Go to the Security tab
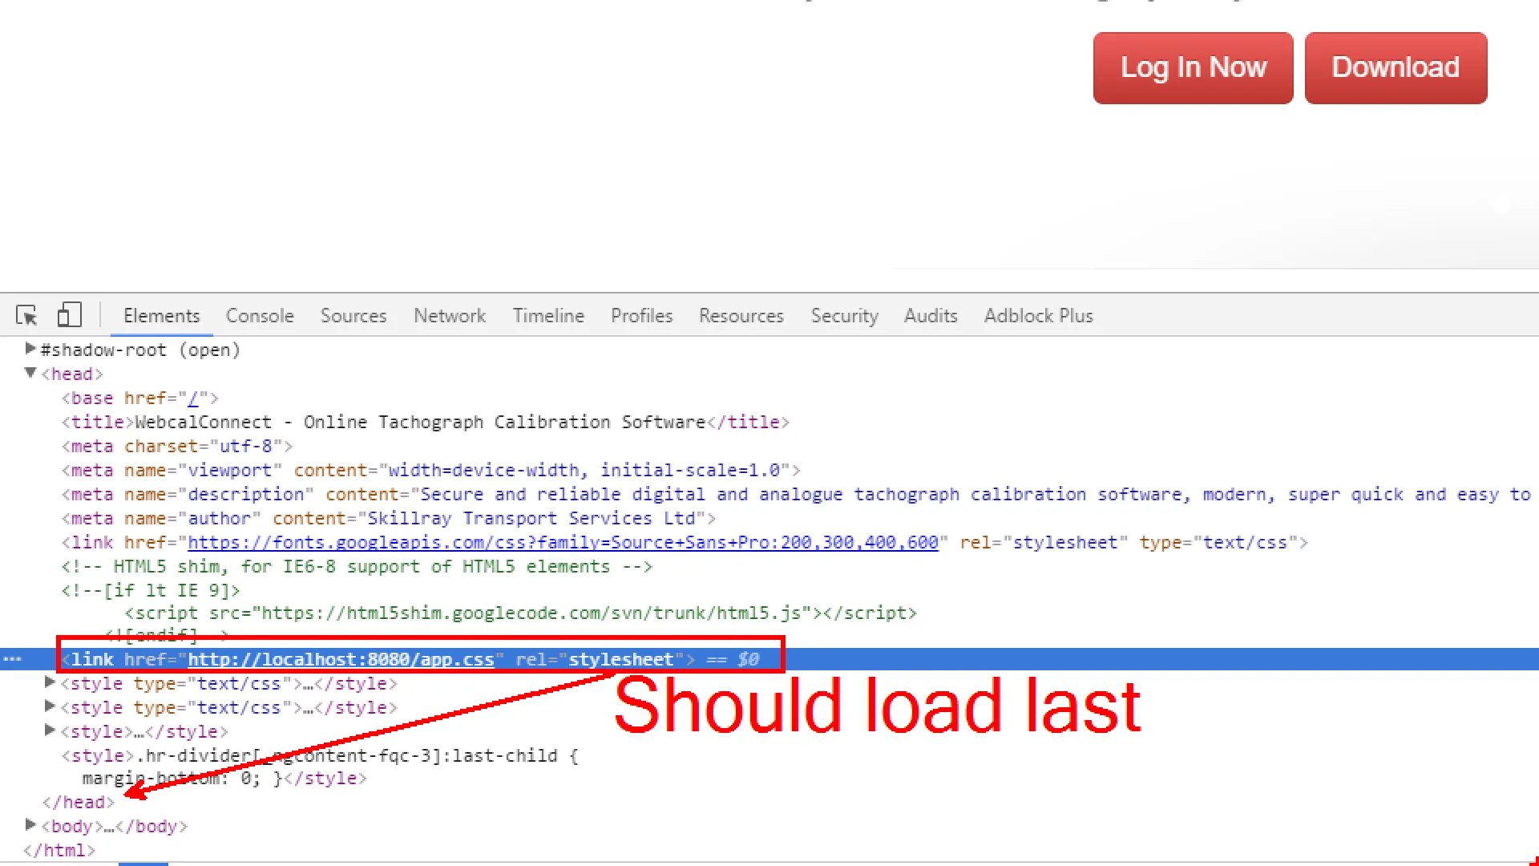 click(844, 316)
